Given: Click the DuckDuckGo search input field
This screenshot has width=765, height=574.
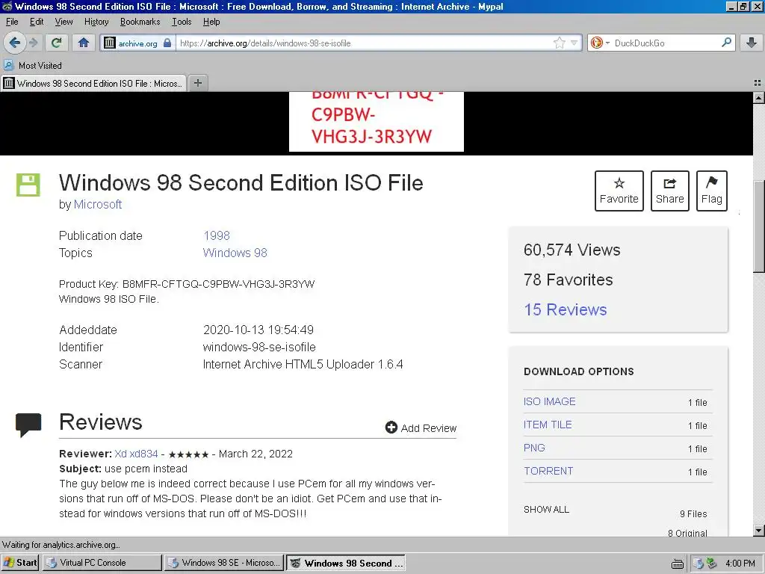Looking at the screenshot, I should [664, 43].
